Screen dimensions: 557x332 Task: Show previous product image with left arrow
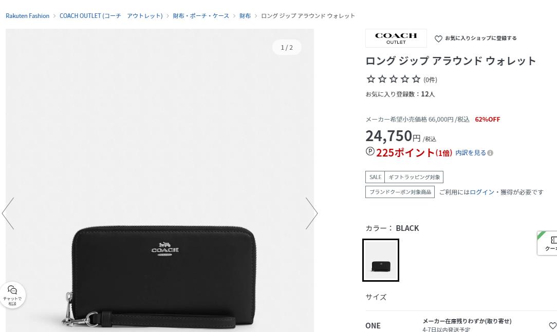pos(8,213)
